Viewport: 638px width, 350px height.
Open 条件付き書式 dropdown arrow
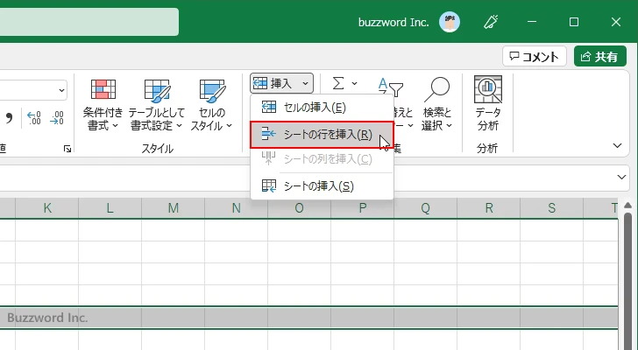(115, 126)
